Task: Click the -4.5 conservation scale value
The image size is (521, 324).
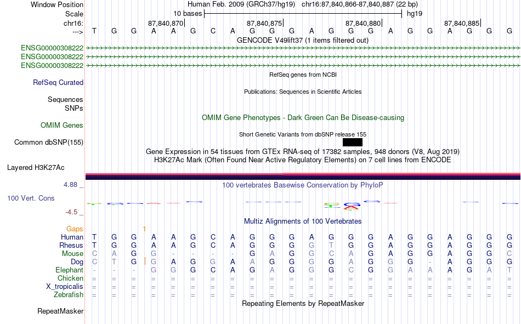Action: click(71, 212)
